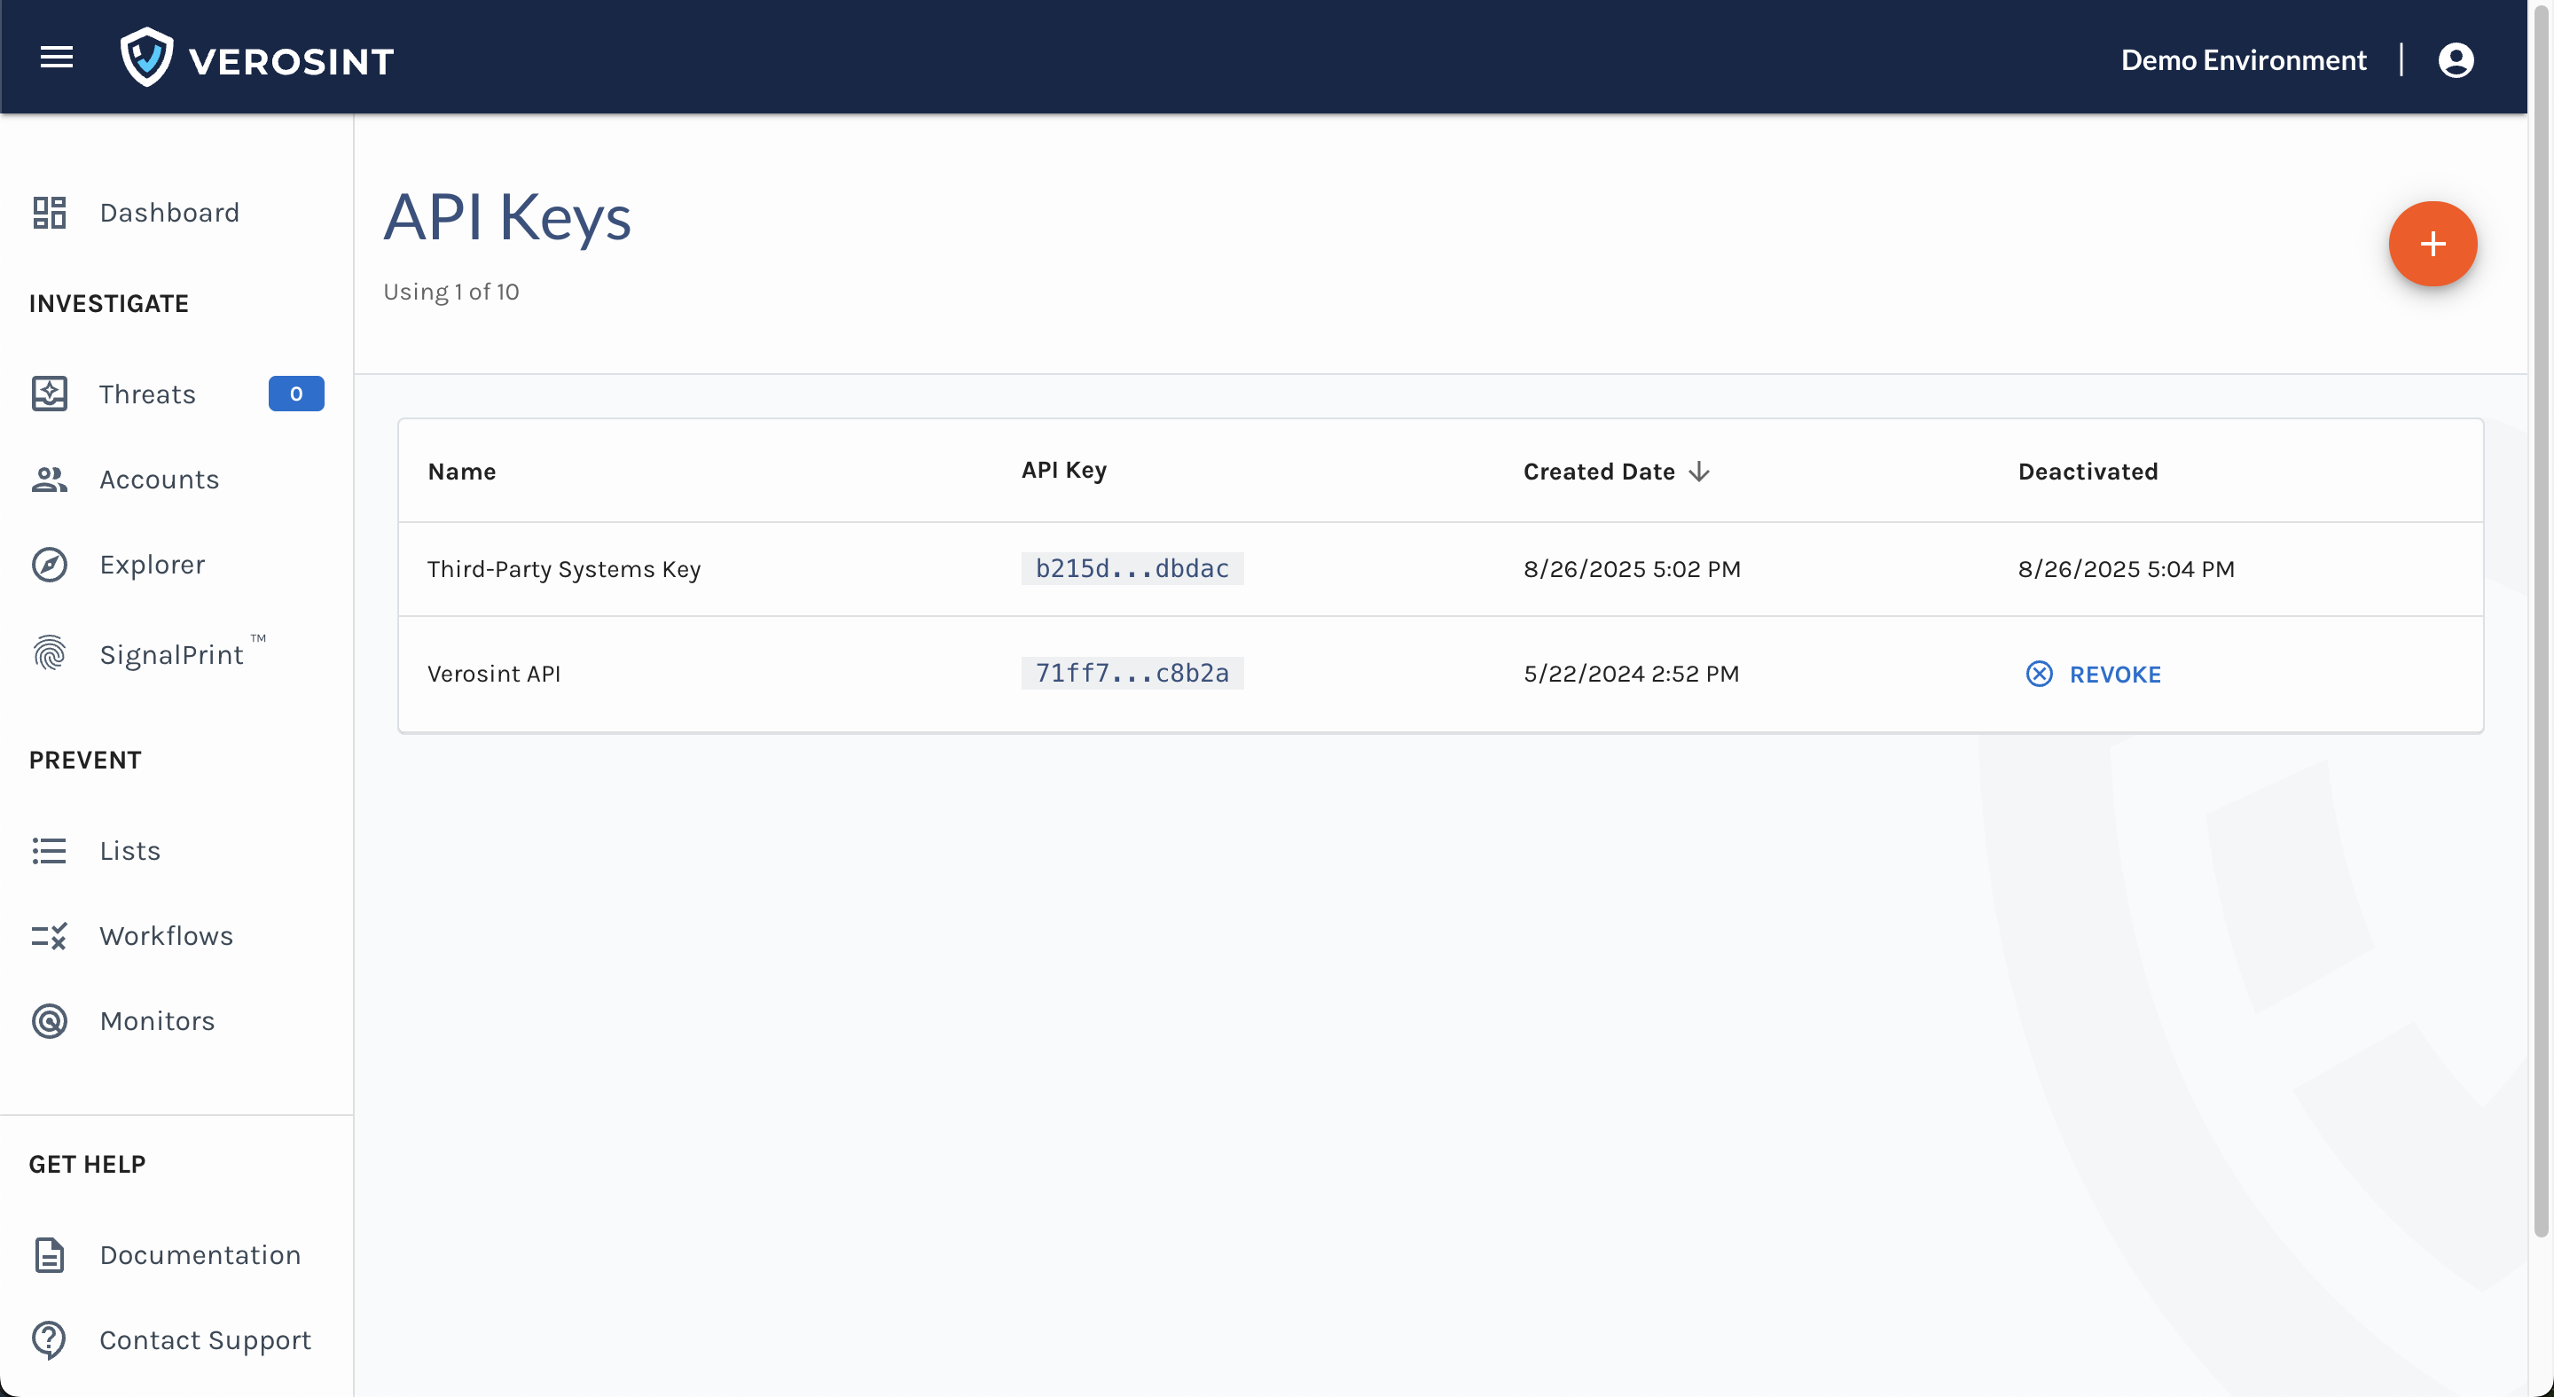The height and width of the screenshot is (1397, 2554).
Task: Click the Threats count badge
Action: coord(296,394)
